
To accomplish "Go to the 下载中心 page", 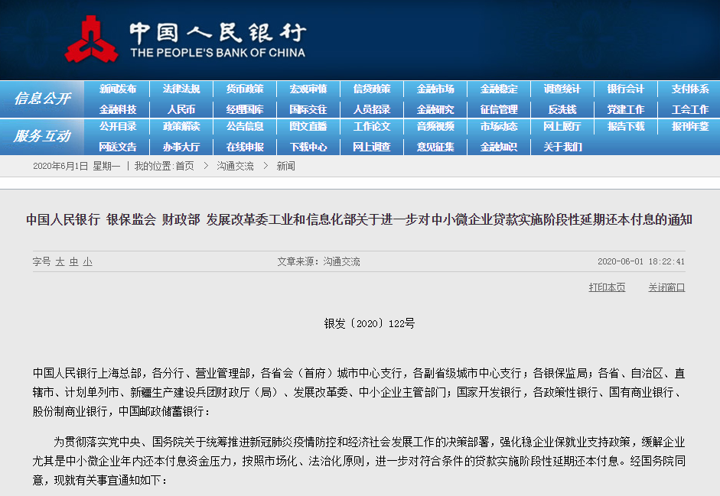I will tap(308, 147).
